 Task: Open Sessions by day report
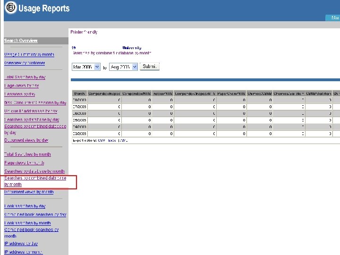20,94
